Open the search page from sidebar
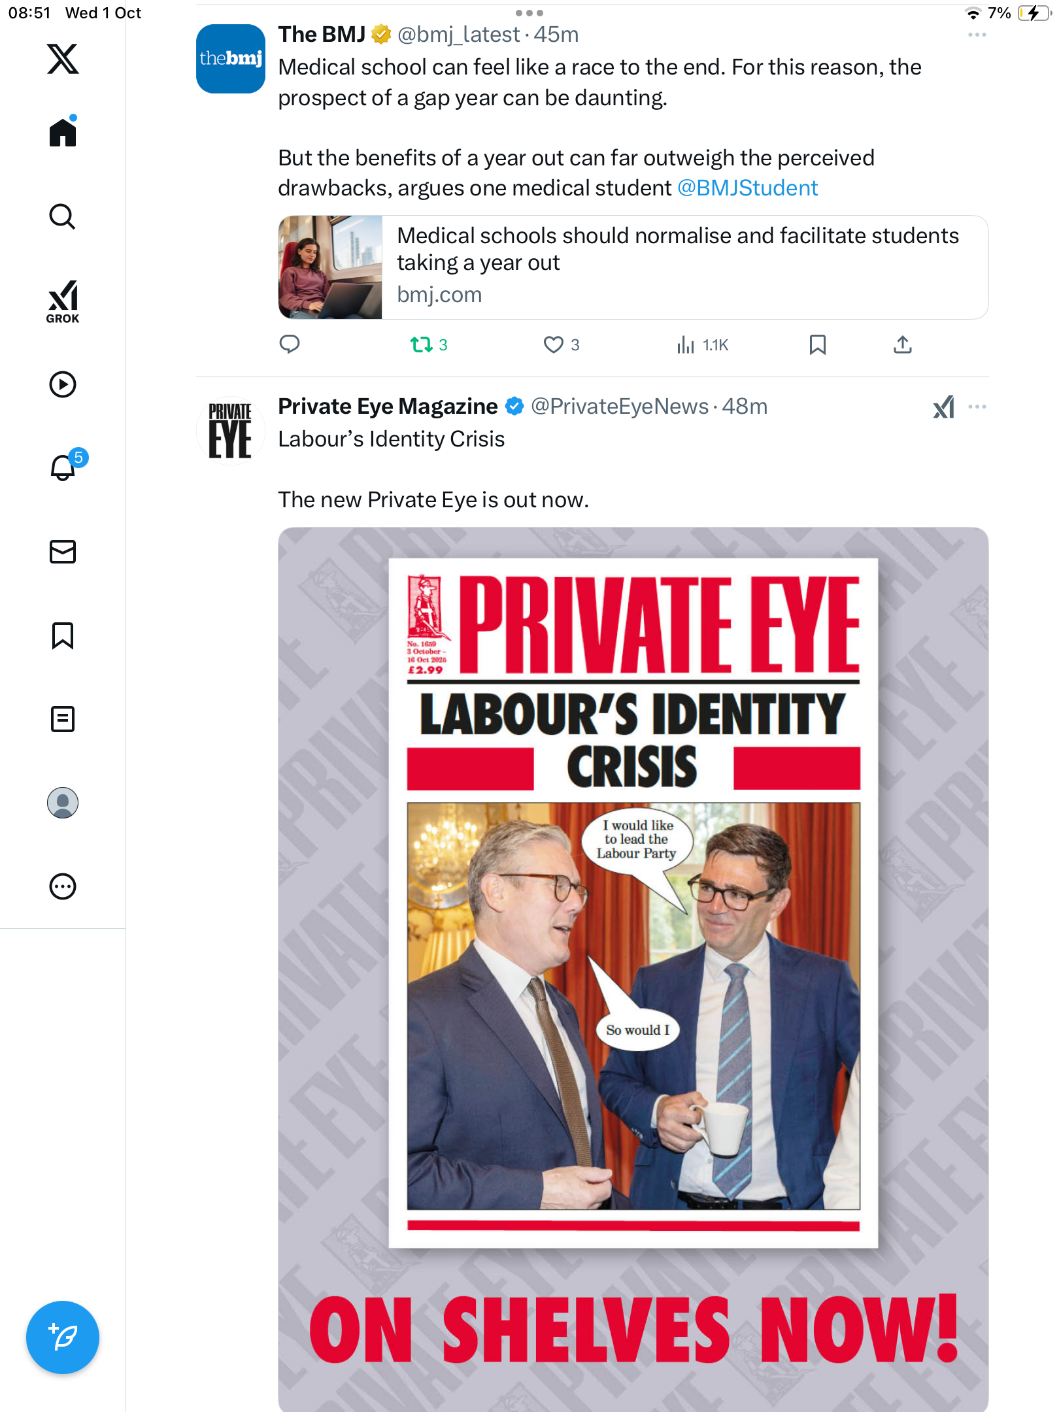1059x1412 pixels. coord(63,216)
